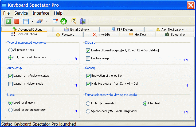Toggle Enable cliboard logging checkbox

(88, 51)
